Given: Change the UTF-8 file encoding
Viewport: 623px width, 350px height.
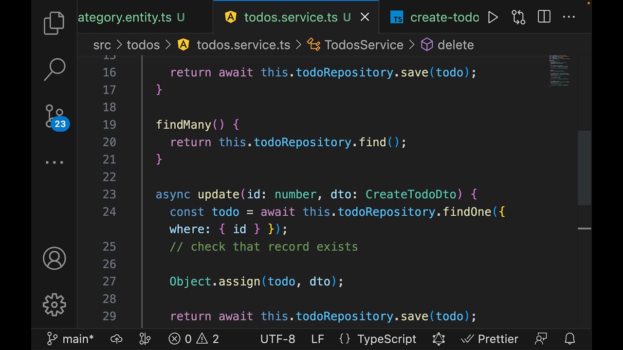Looking at the screenshot, I should click(277, 339).
